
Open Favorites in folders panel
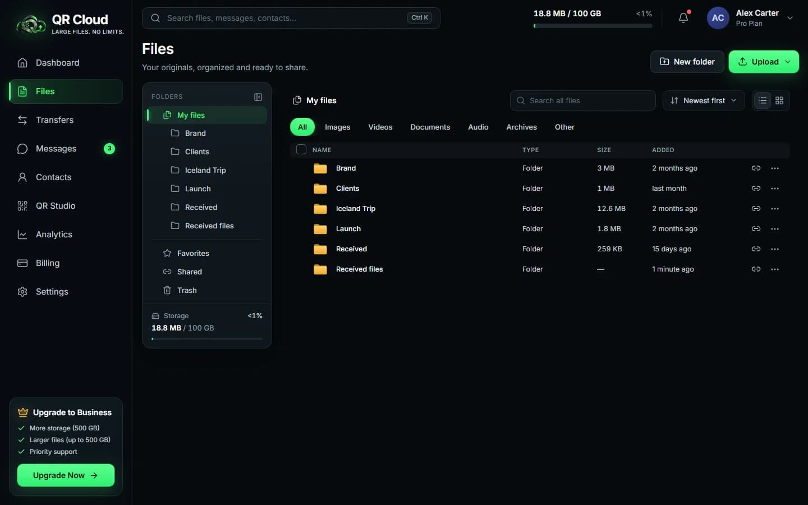206,254
